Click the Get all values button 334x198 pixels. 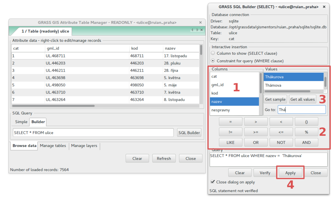click(x=302, y=99)
